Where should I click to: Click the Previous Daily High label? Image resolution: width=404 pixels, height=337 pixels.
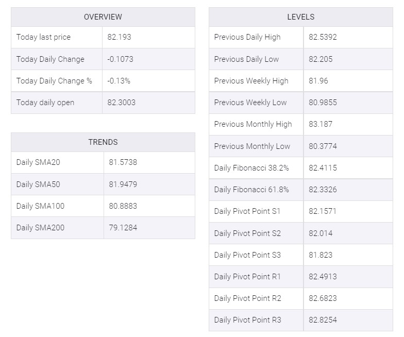click(x=247, y=37)
